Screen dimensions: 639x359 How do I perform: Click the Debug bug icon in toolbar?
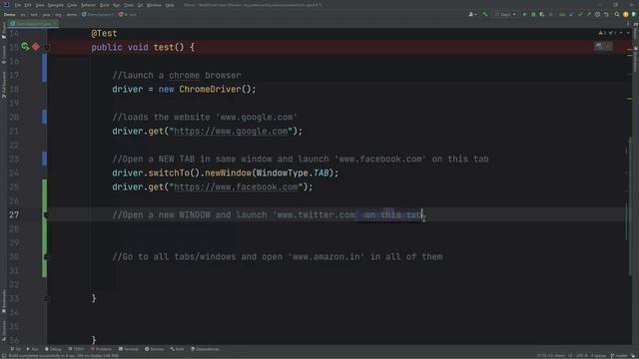click(x=533, y=14)
